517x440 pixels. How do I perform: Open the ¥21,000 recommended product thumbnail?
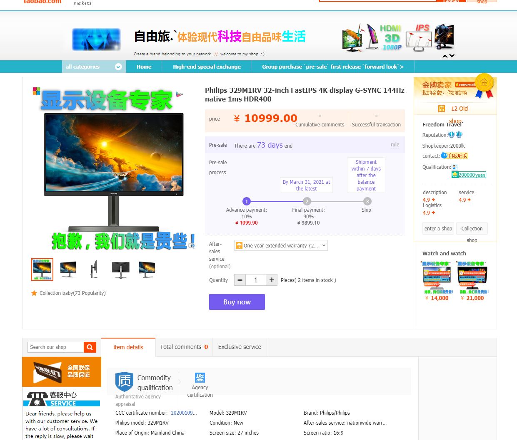point(472,277)
